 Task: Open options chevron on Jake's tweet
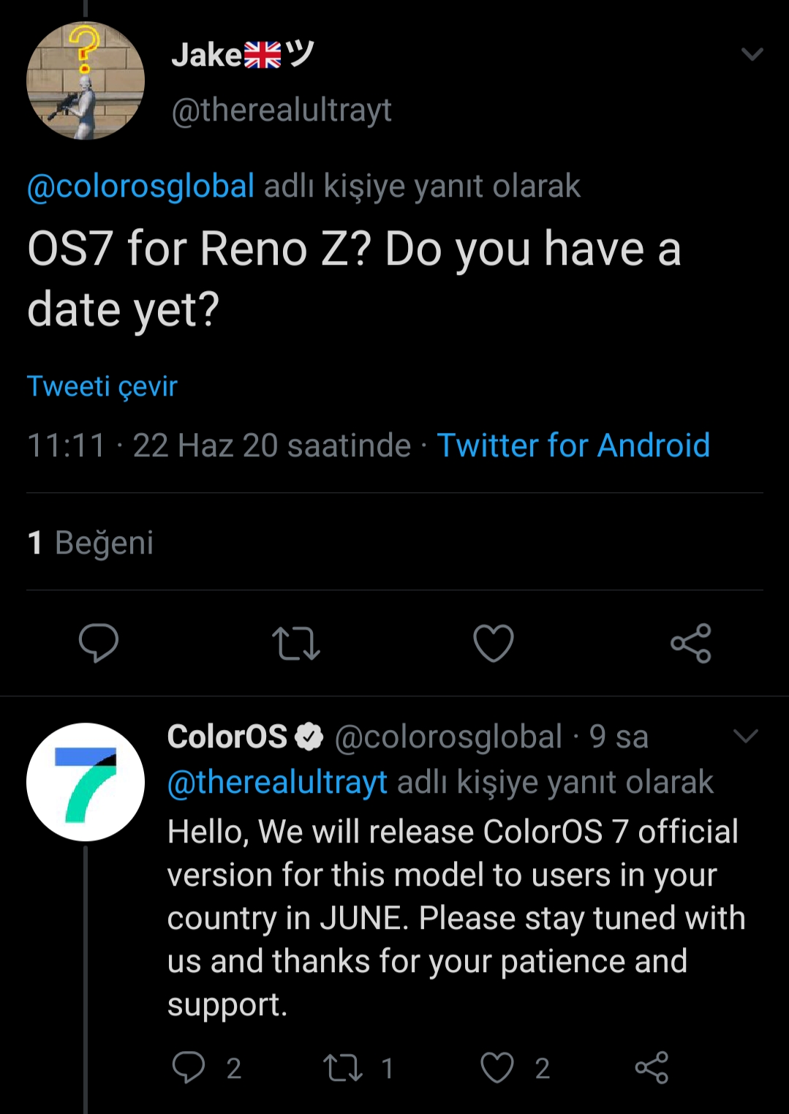tap(752, 54)
